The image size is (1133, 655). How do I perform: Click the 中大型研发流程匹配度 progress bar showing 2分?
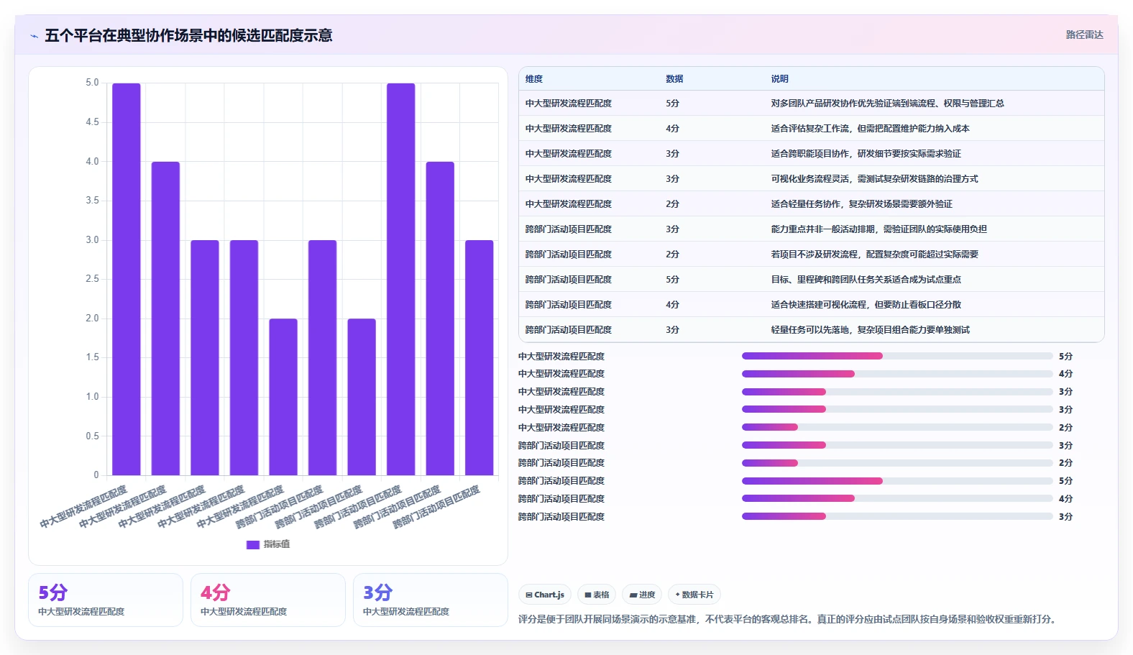pos(897,427)
